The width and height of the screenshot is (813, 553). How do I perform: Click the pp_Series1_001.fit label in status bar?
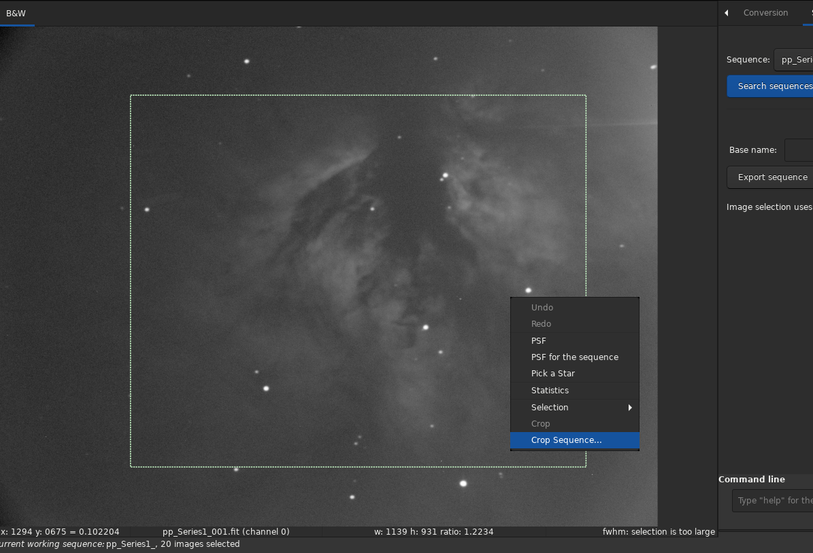click(225, 532)
